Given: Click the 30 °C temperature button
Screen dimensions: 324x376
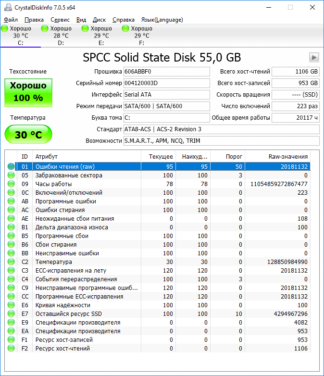Looking at the screenshot, I should tap(28, 135).
